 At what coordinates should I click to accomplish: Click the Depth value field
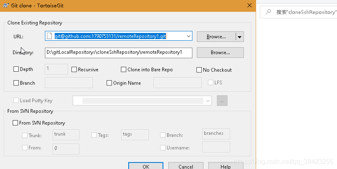pos(56,69)
